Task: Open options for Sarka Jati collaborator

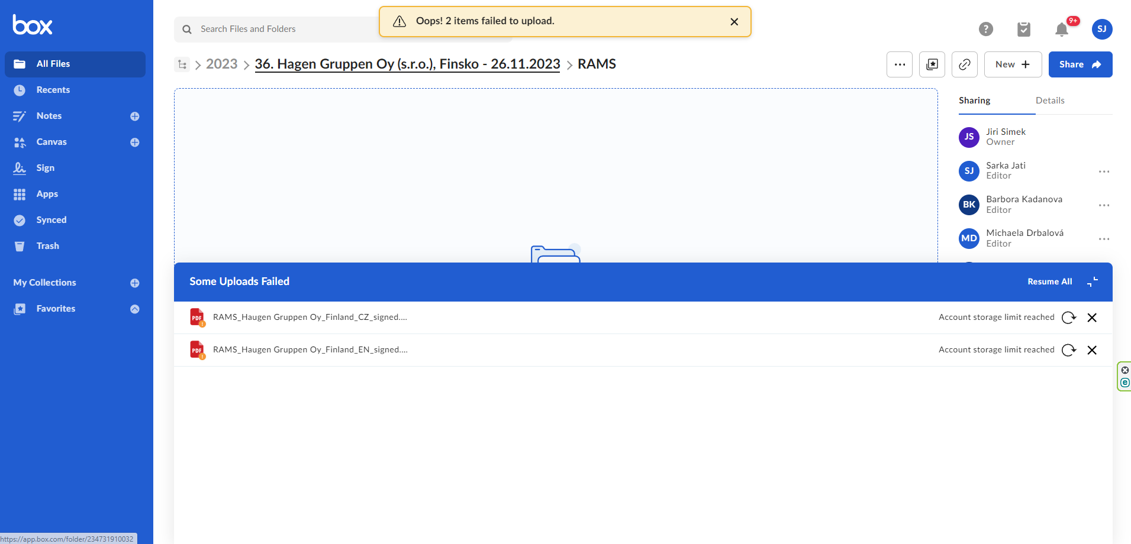Action: [1104, 171]
